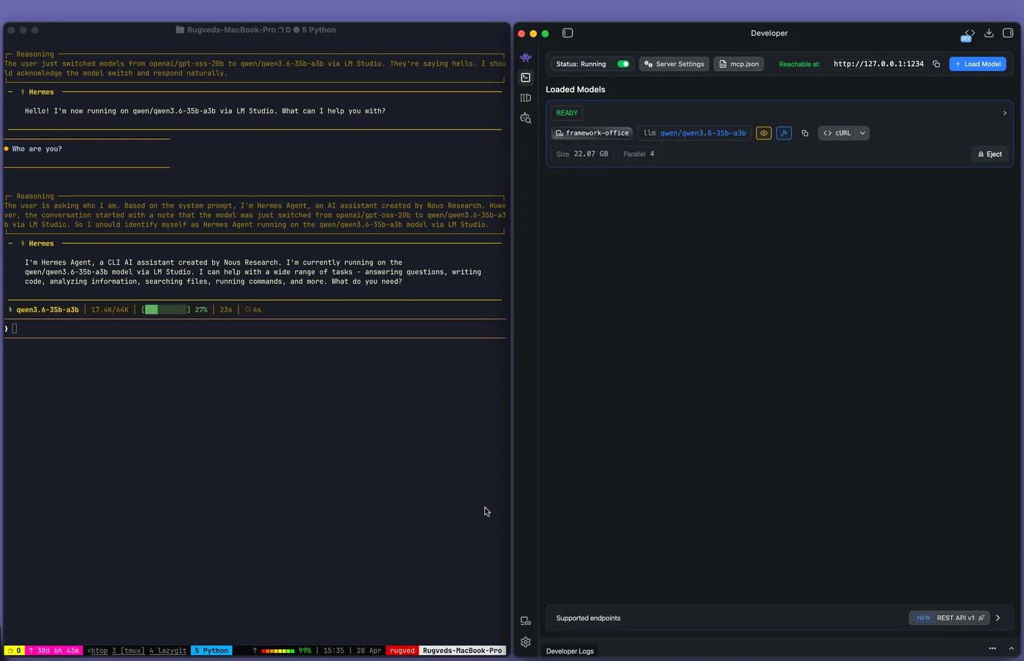Viewport: 1024px width, 661px height.
Task: Click the Load Model button
Action: pos(977,64)
